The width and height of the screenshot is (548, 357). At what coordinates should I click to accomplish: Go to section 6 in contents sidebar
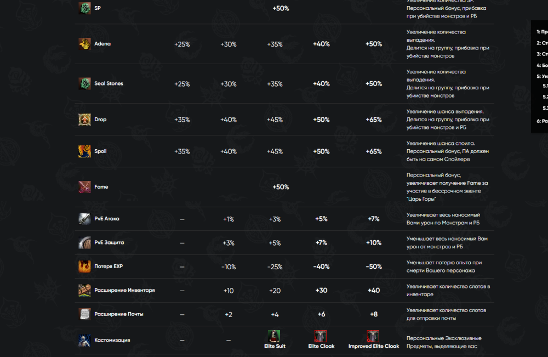point(542,121)
